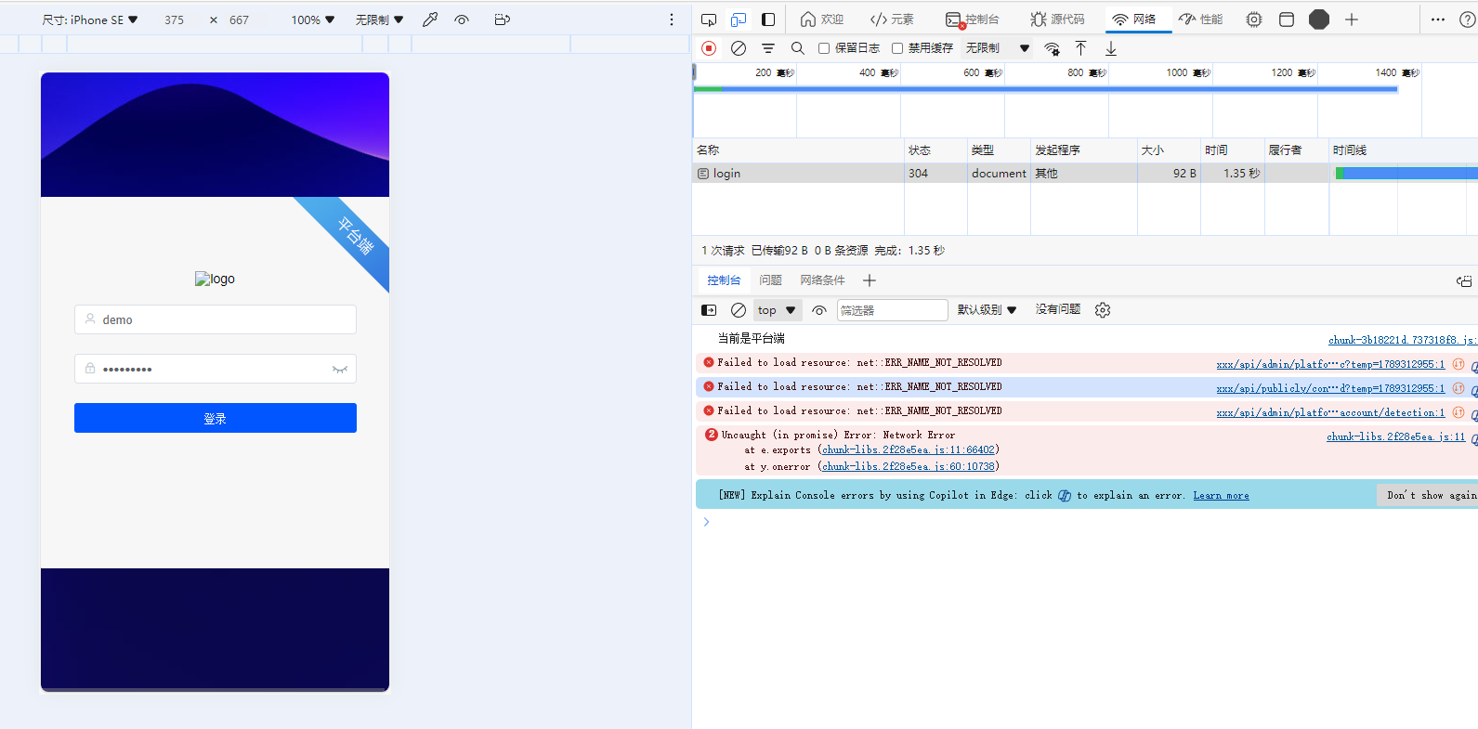The height and width of the screenshot is (729, 1478).
Task: Click the dock sidebar layout icon
Action: [x=768, y=20]
